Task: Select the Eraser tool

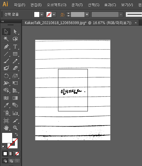Action: point(15,68)
